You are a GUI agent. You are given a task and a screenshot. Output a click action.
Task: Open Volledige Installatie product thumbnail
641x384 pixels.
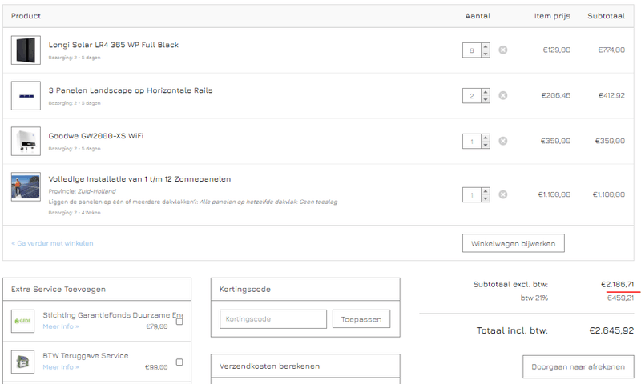pyautogui.click(x=26, y=186)
